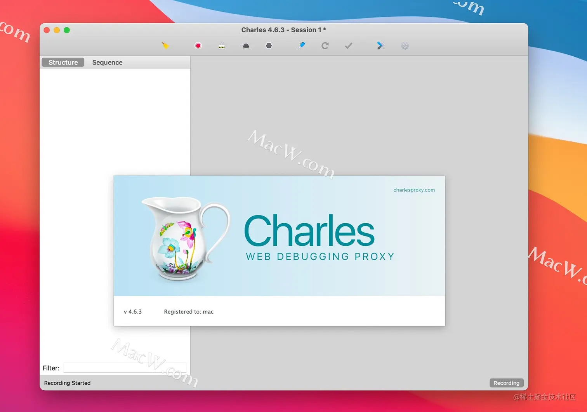Open Settings with the gear icon

coord(405,46)
